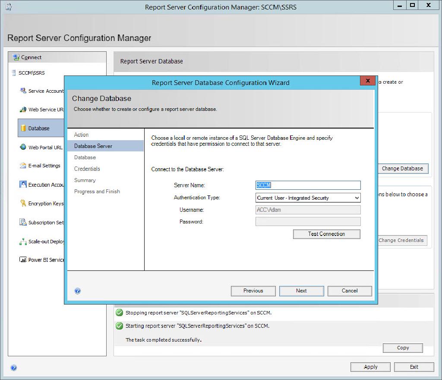Copy the results log
This screenshot has height=380, width=442.
click(x=403, y=348)
